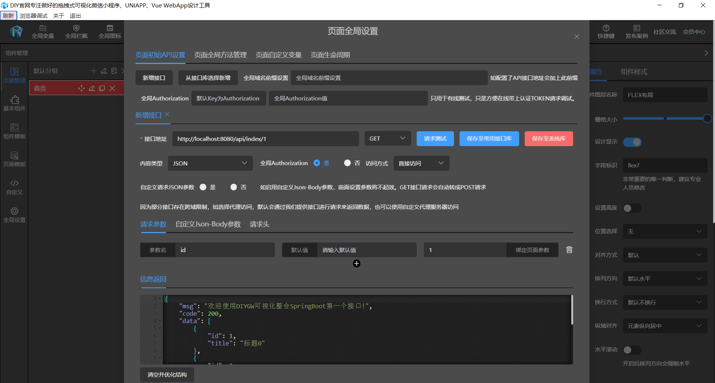Open the 位置选择 dropdown

pyautogui.click(x=665, y=231)
